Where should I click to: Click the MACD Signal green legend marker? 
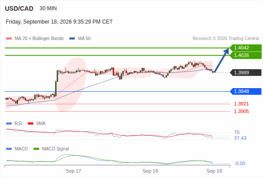click(36, 149)
